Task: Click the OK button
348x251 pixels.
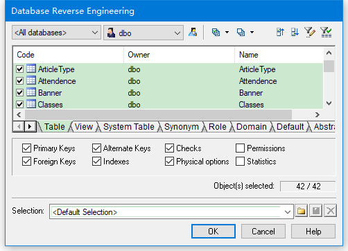Action: [x=214, y=231]
